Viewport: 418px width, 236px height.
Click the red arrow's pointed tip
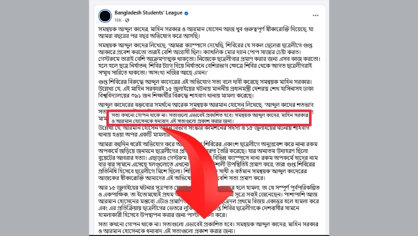click(205, 217)
